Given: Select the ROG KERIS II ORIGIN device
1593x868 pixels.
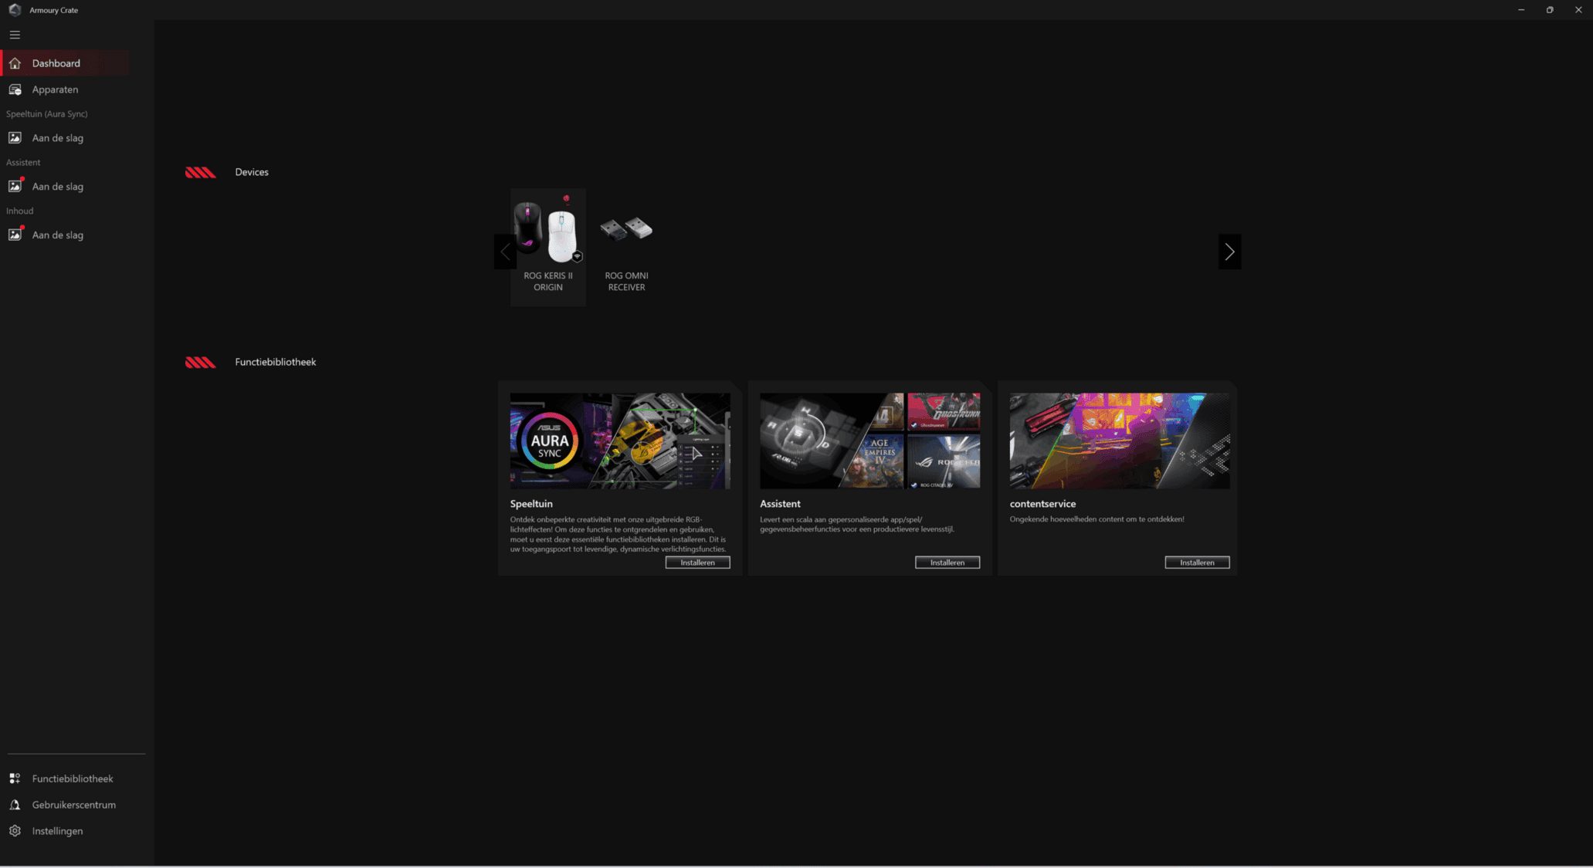Looking at the screenshot, I should [548, 247].
